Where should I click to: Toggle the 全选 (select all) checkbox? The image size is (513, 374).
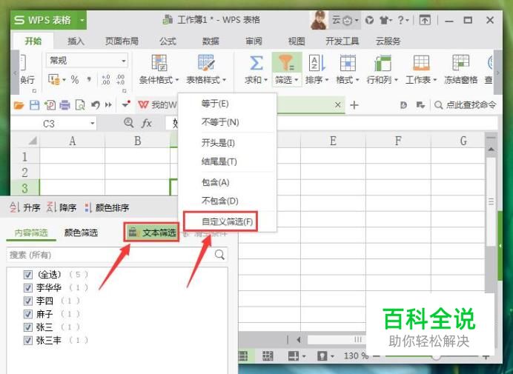28,275
